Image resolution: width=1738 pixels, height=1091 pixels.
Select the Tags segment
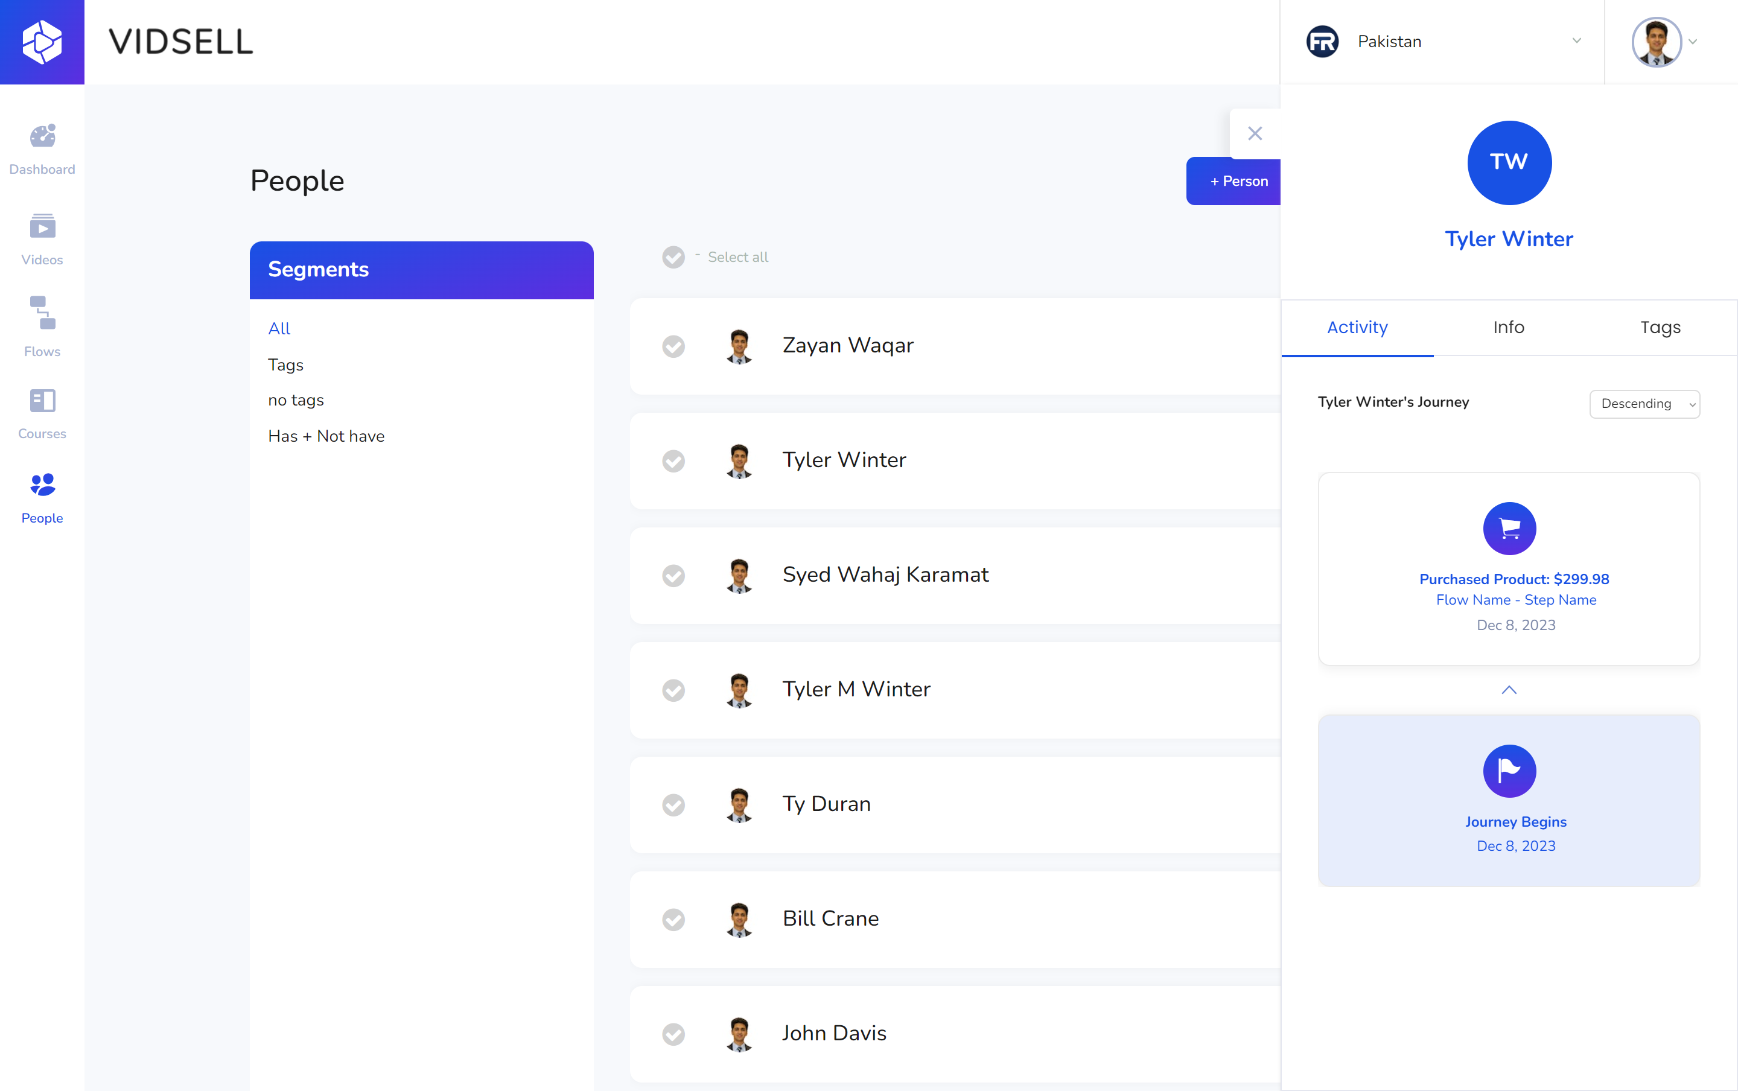coord(285,365)
